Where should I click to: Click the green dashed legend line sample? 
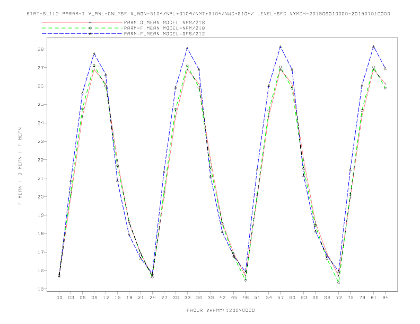tap(82, 28)
